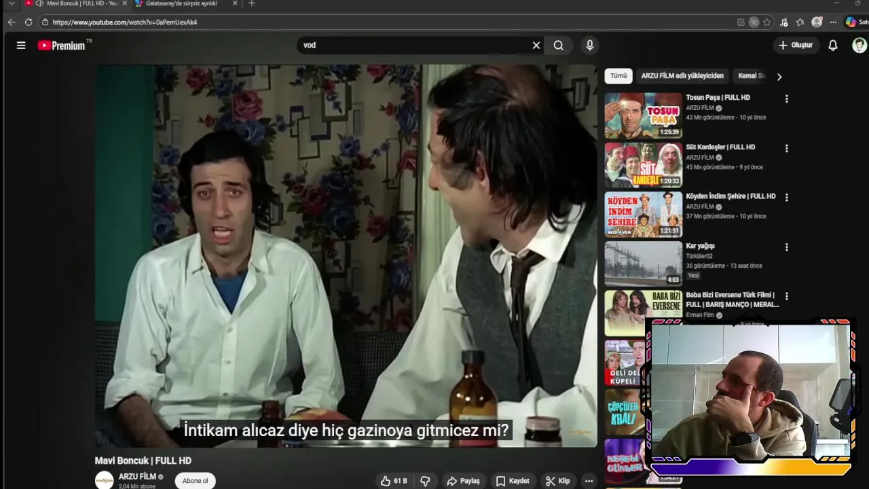Image resolution: width=869 pixels, height=489 pixels.
Task: Open the app-available icon in address bar
Action: point(741,22)
